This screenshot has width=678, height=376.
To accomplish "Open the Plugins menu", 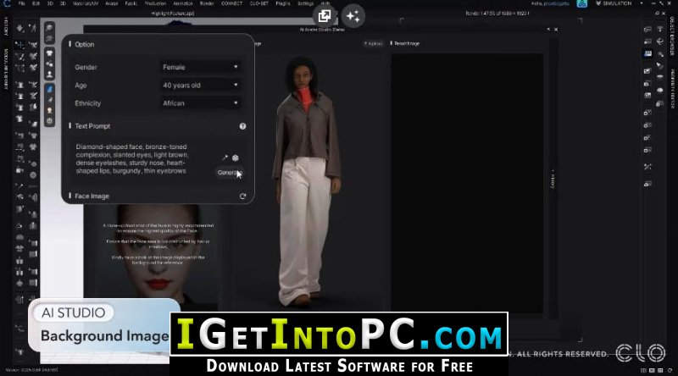I will [283, 3].
